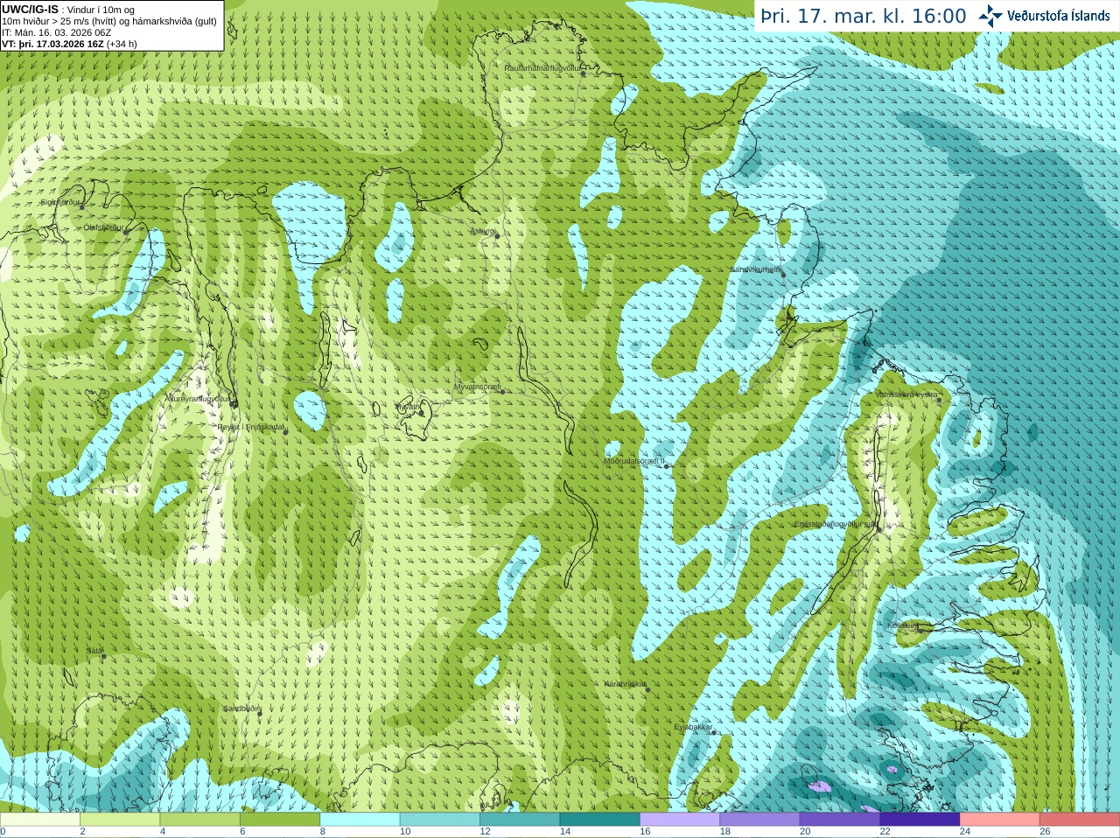Viewport: 1120px width, 838px height.
Task: Click the 22–24 m/s dark indigo swatch
Action: (x=920, y=820)
